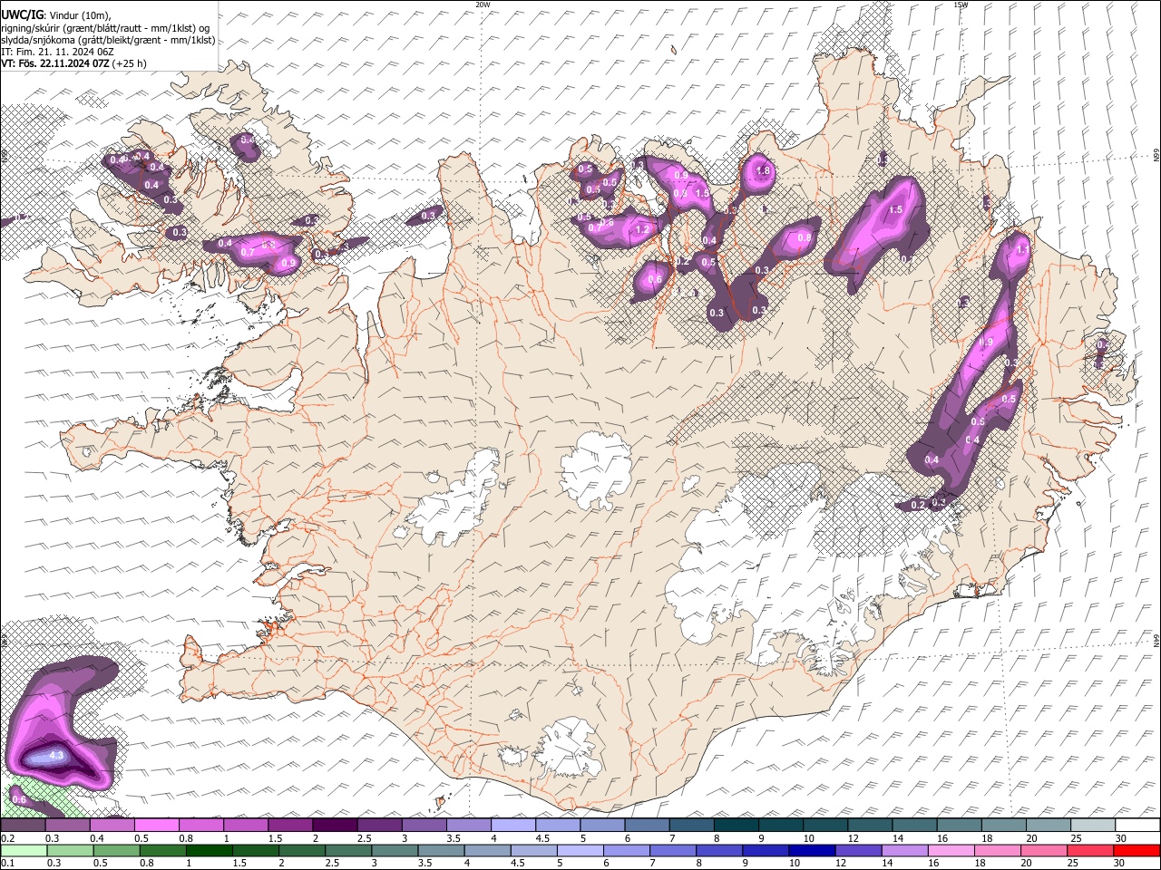Image resolution: width=1161 pixels, height=870 pixels.
Task: Click the '1.8' snowfall value in the north
Action: (x=763, y=170)
